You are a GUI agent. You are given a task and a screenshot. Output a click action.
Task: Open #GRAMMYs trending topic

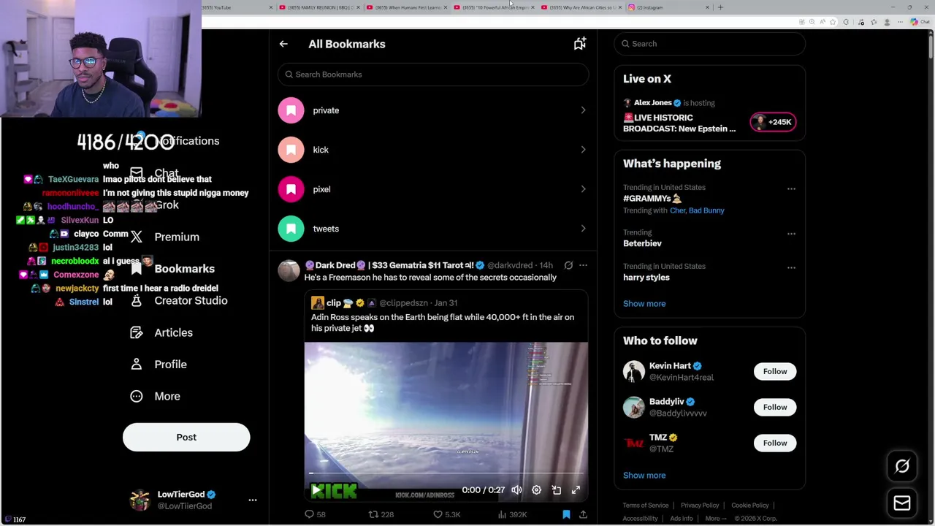click(652, 199)
